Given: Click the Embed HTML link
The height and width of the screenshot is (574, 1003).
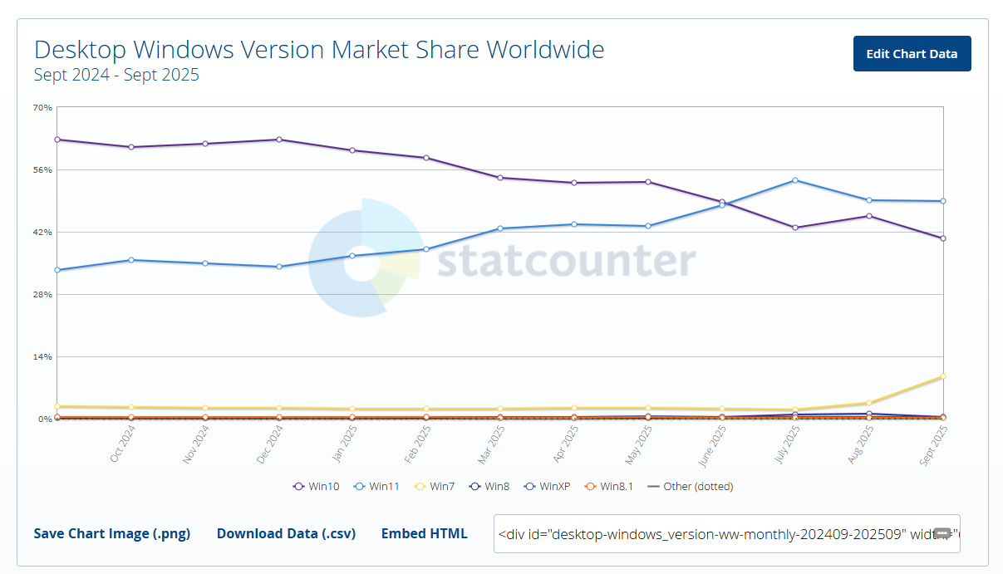Looking at the screenshot, I should pyautogui.click(x=424, y=533).
